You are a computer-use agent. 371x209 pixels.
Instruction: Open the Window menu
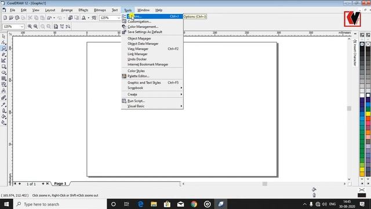coord(143,10)
